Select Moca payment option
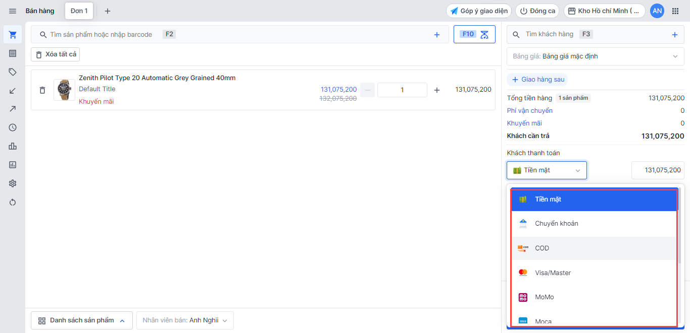The image size is (690, 333). 594,321
